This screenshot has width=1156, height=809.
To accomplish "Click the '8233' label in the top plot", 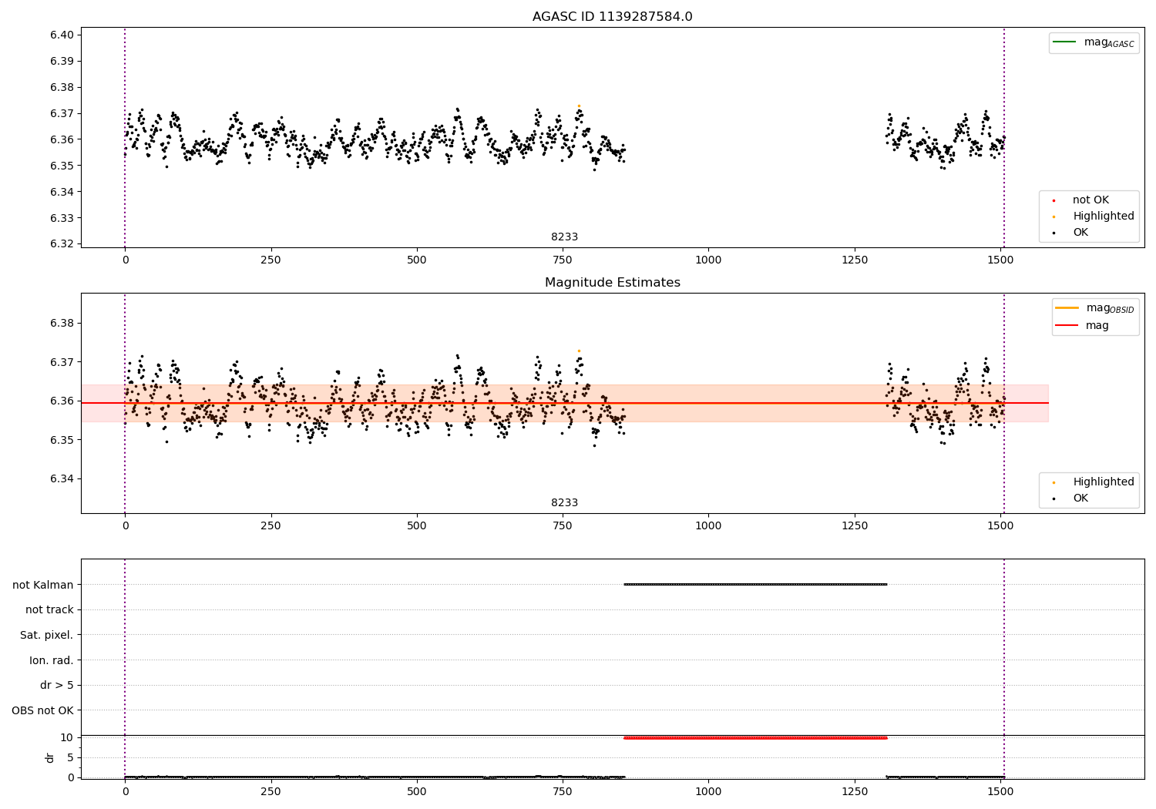I will click(x=564, y=237).
